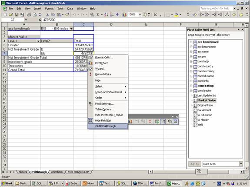
Task: Select row 15 header
Action: [4, 87]
